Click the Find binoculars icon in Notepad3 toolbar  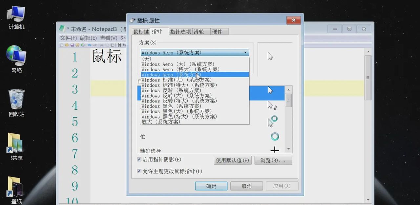[120, 45]
